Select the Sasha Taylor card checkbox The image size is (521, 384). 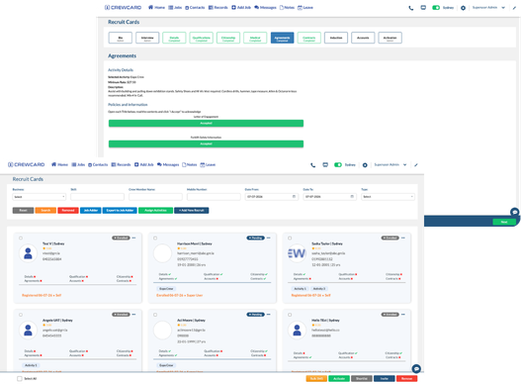(x=290, y=238)
